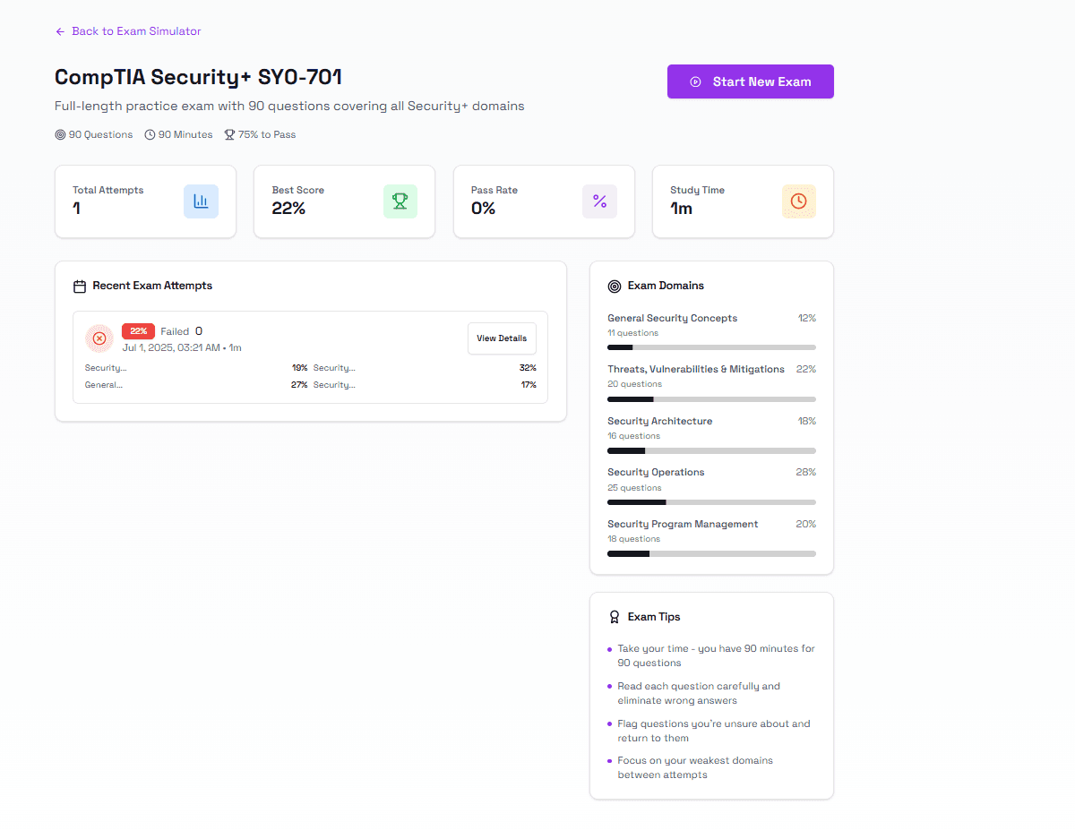
Task: Click the bar chart icon on Total Attempts card
Action: click(201, 201)
